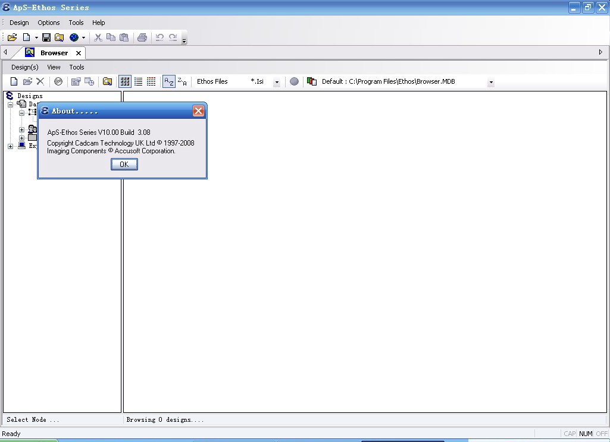The width and height of the screenshot is (610, 442).
Task: Click the New document icon in main toolbar
Action: tap(26, 37)
